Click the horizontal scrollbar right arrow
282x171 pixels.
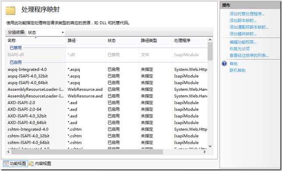204,152
